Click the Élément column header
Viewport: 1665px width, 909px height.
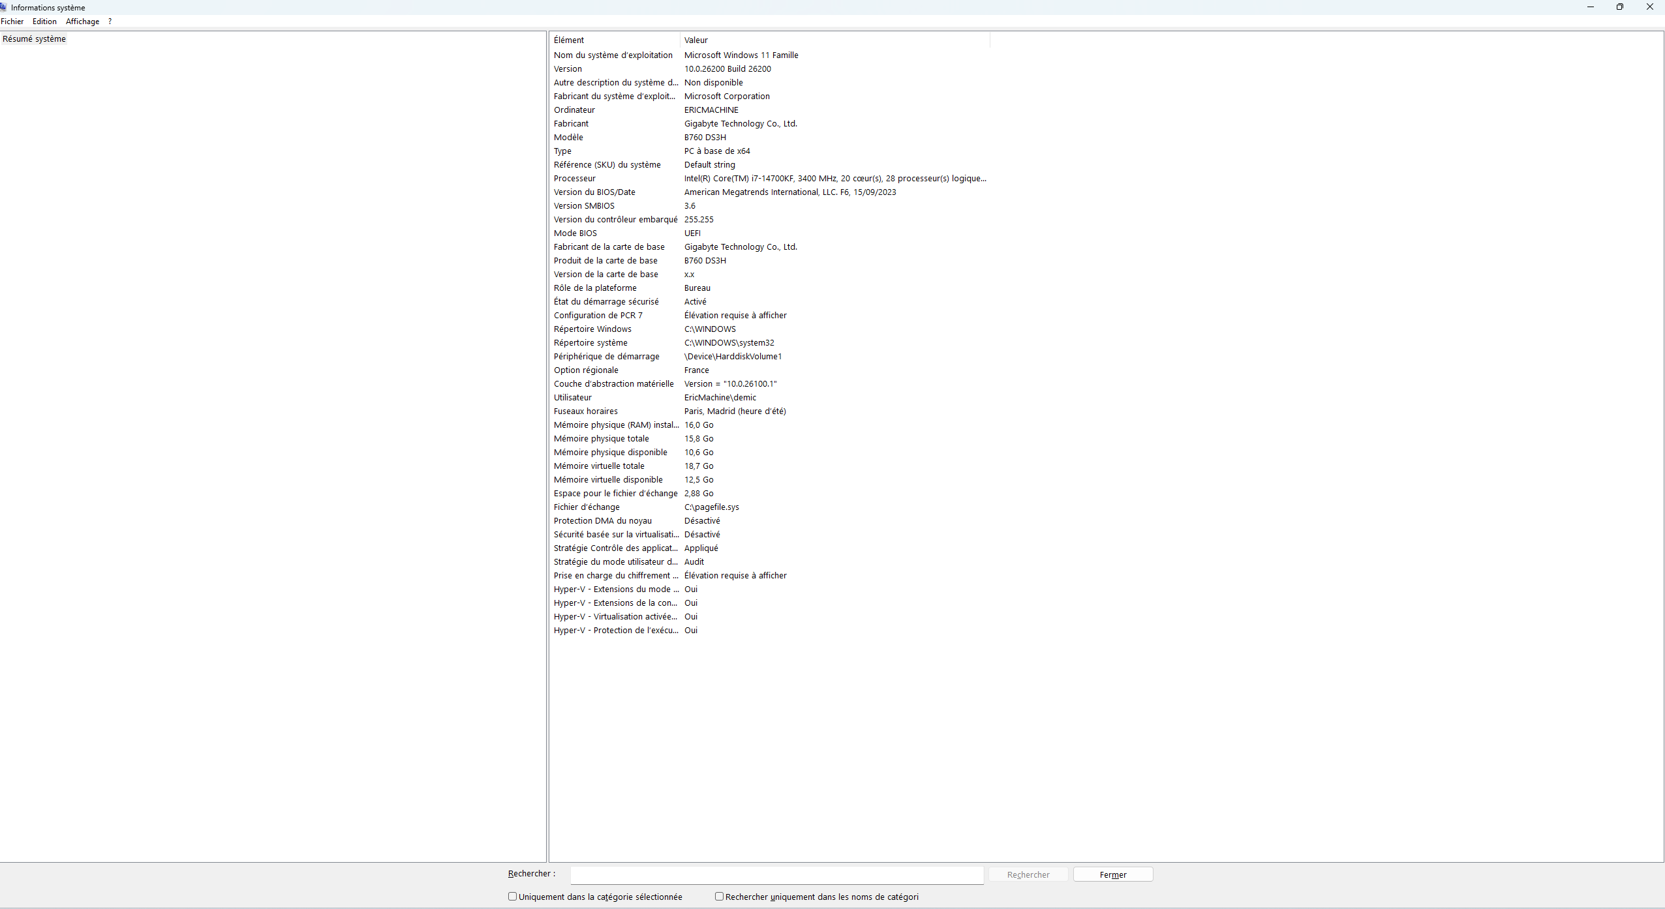[x=615, y=40]
